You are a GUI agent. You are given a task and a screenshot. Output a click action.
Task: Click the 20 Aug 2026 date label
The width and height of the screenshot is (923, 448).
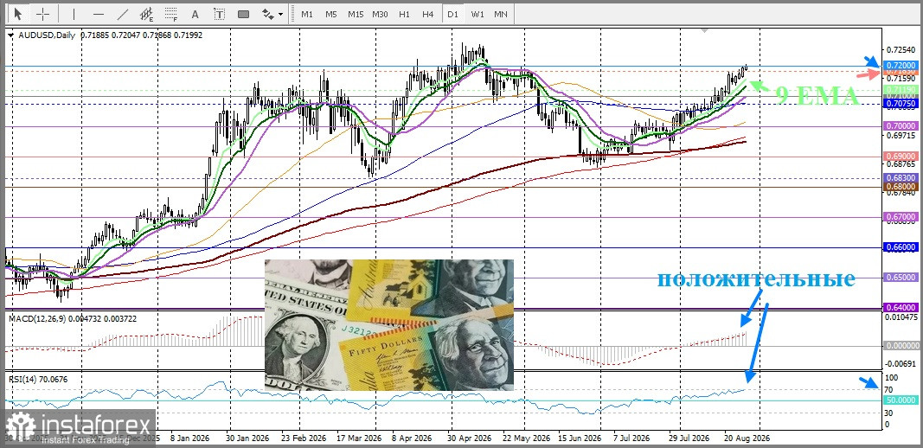[746, 438]
